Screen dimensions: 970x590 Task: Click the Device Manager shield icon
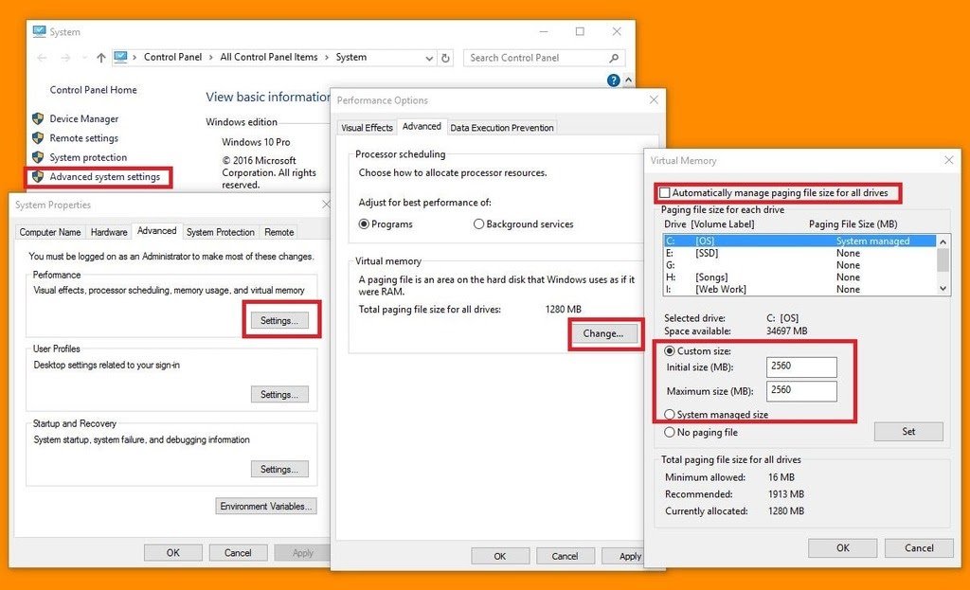pos(38,119)
